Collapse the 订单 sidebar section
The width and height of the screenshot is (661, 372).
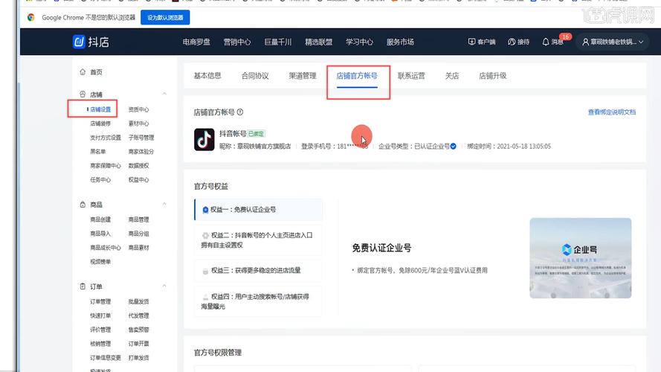pyautogui.click(x=164, y=286)
